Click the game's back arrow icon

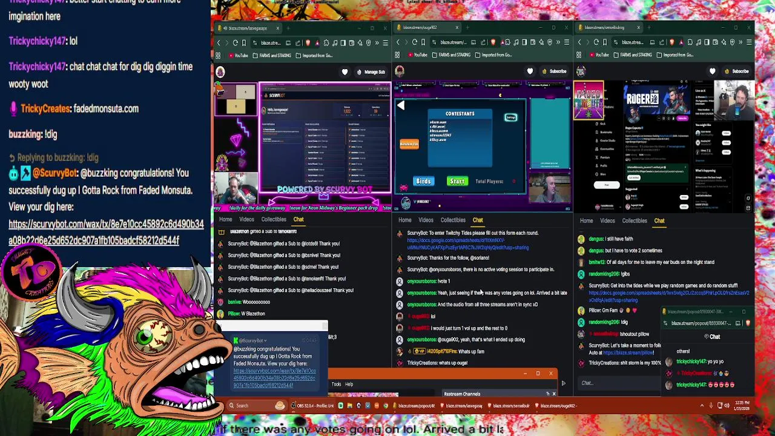pos(401,106)
